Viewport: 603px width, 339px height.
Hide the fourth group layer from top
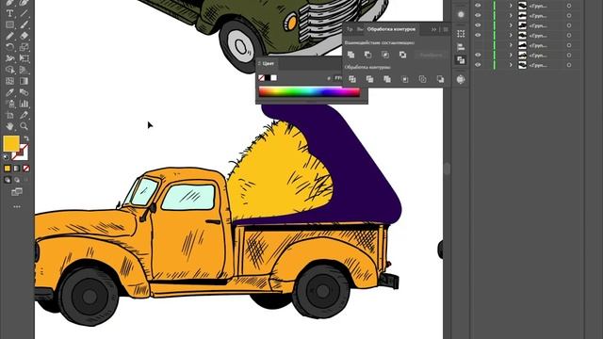pyautogui.click(x=478, y=36)
